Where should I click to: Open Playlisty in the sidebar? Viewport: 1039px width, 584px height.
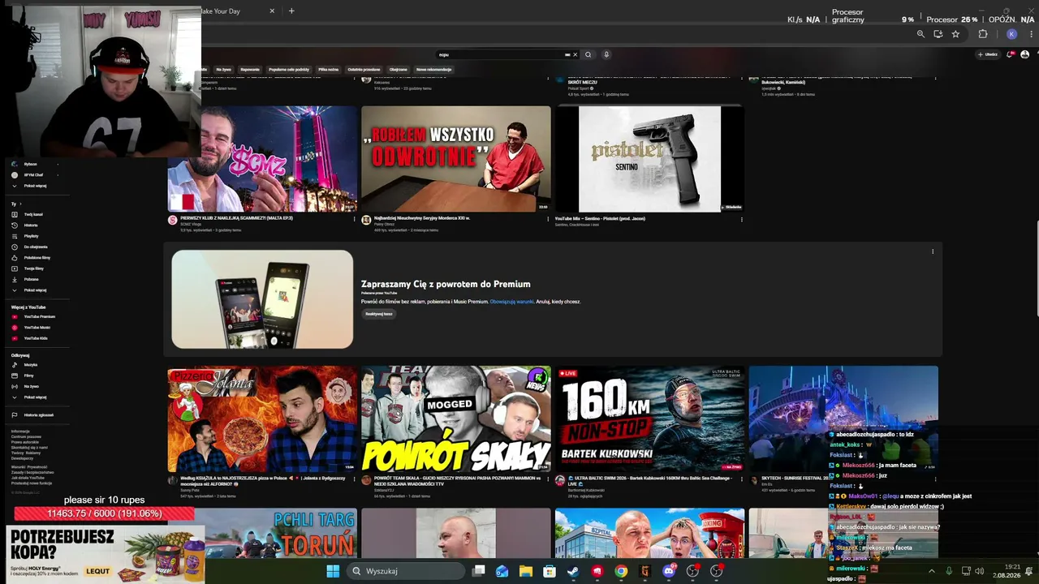coord(31,236)
